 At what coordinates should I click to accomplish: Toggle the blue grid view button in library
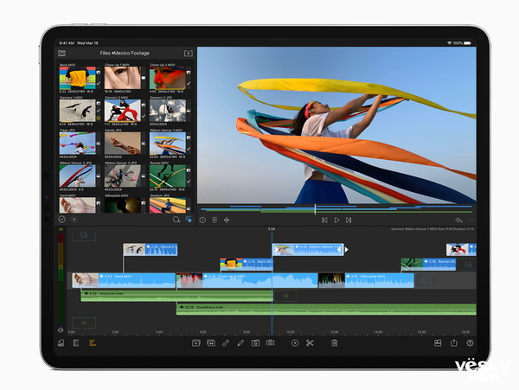click(x=189, y=220)
